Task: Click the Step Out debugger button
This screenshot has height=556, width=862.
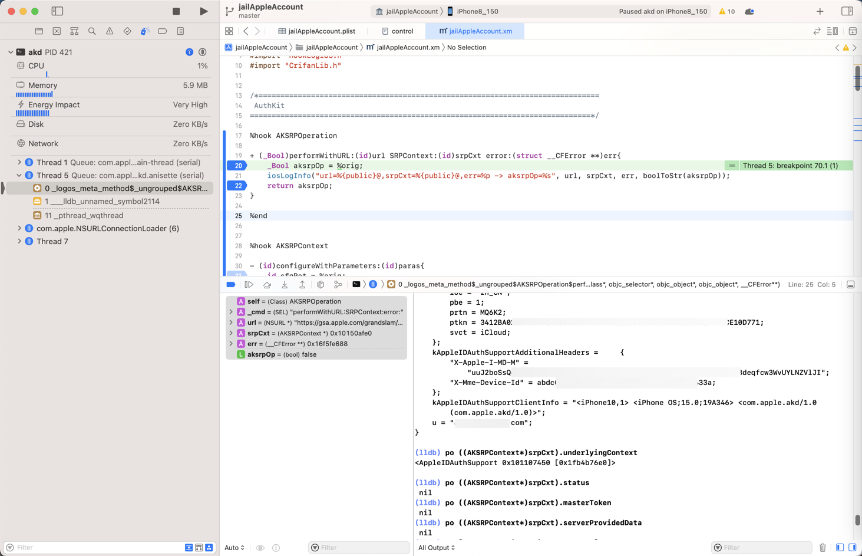Action: (x=302, y=285)
